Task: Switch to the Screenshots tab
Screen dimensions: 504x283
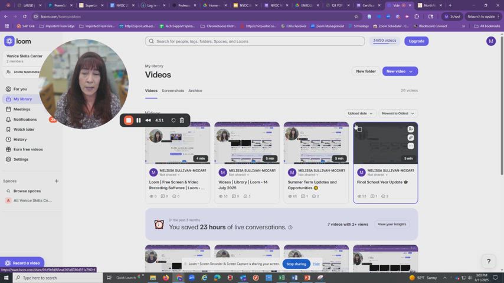Action: click(x=172, y=91)
